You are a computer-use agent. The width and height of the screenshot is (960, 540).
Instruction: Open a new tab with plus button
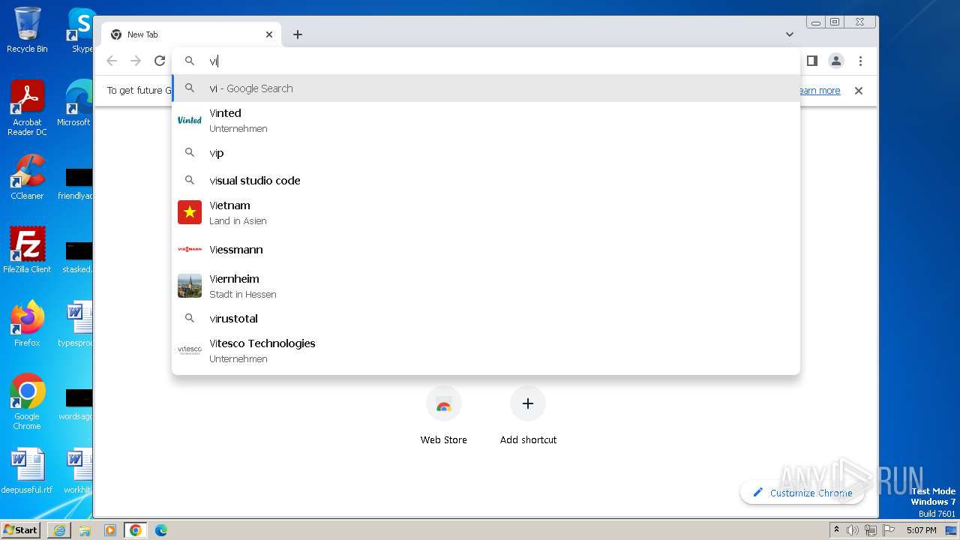click(298, 34)
